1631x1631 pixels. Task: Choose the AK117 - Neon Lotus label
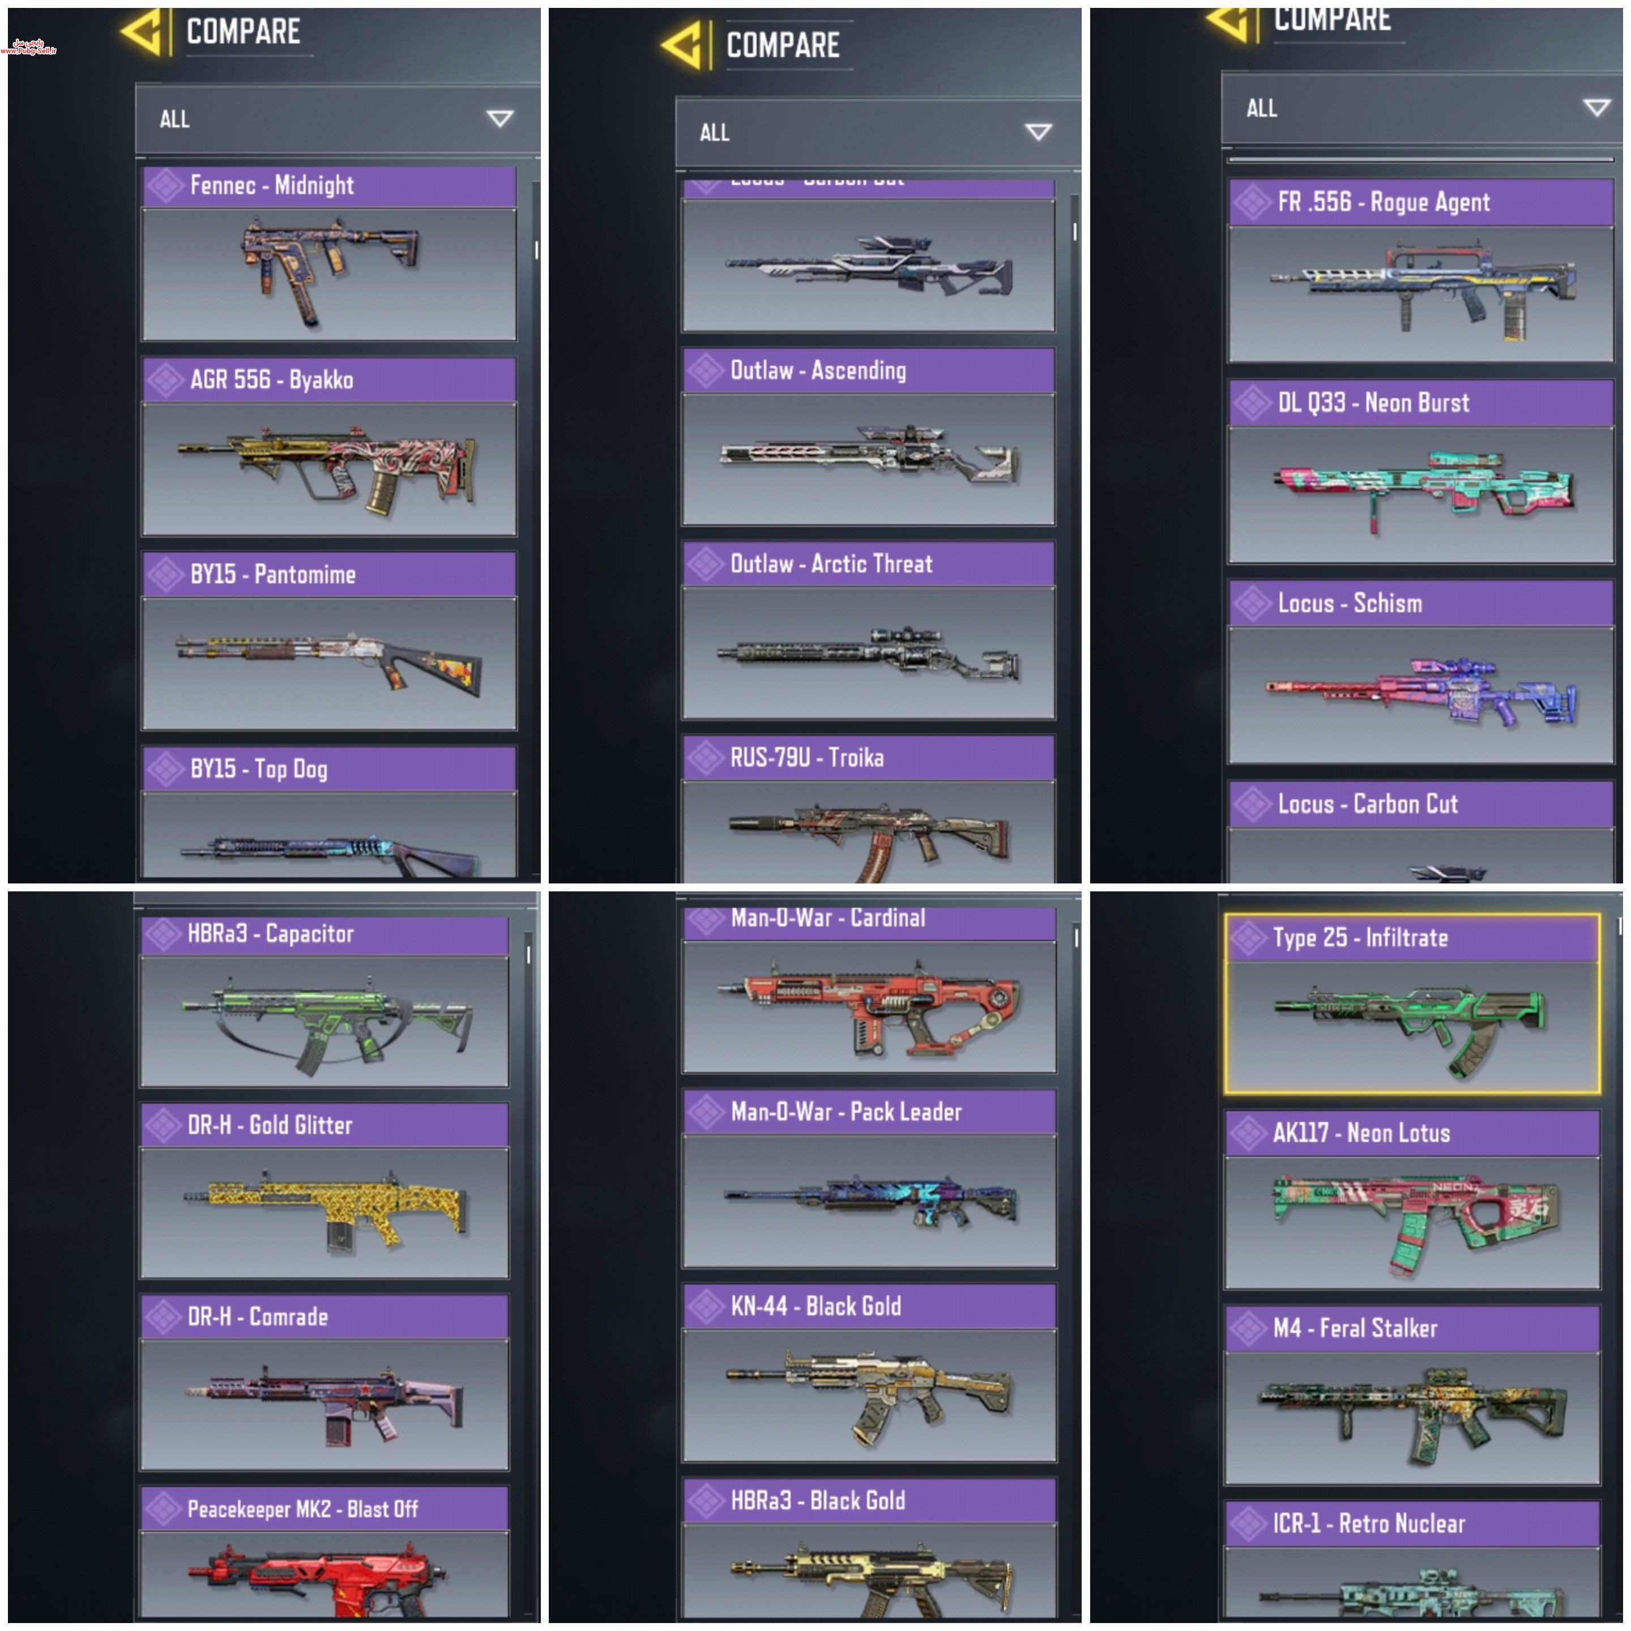point(1361,1134)
